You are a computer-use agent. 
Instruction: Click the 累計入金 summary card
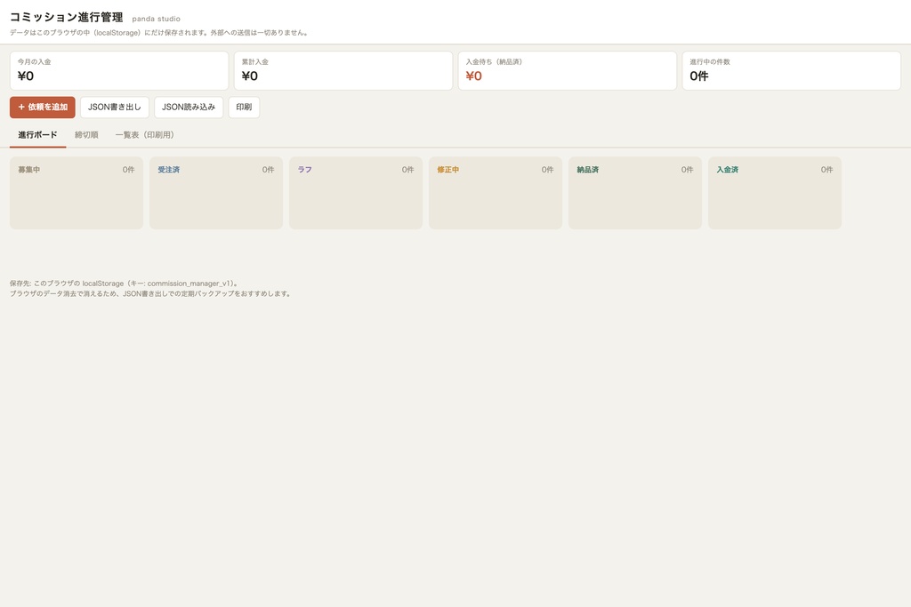(x=343, y=71)
